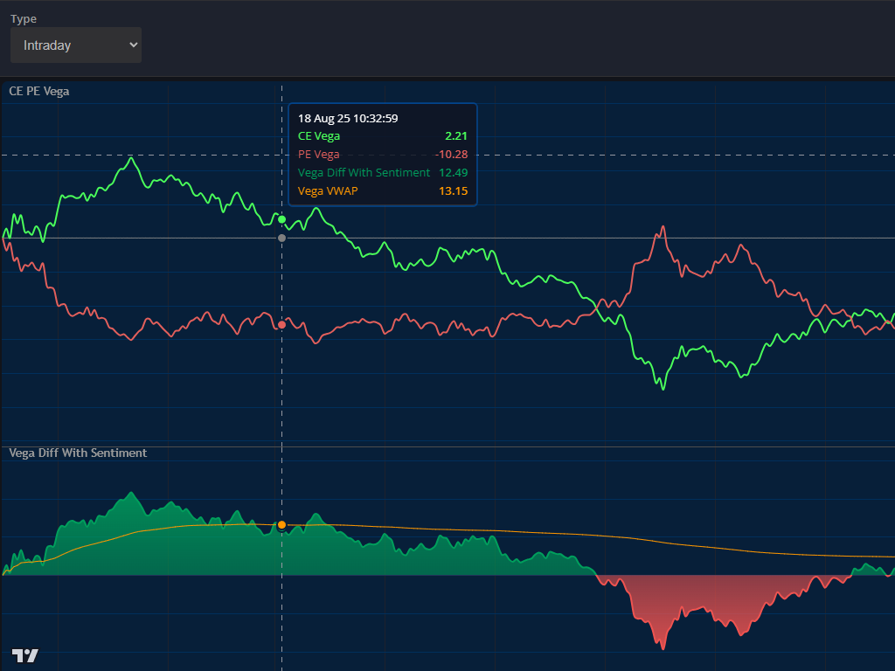Click the grey zero-line crosshair dot
This screenshot has width=895, height=671.
click(281, 238)
